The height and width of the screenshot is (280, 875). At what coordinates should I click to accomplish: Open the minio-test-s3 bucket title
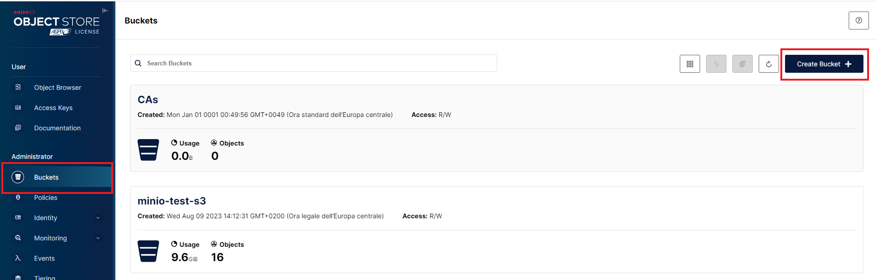pyautogui.click(x=172, y=201)
